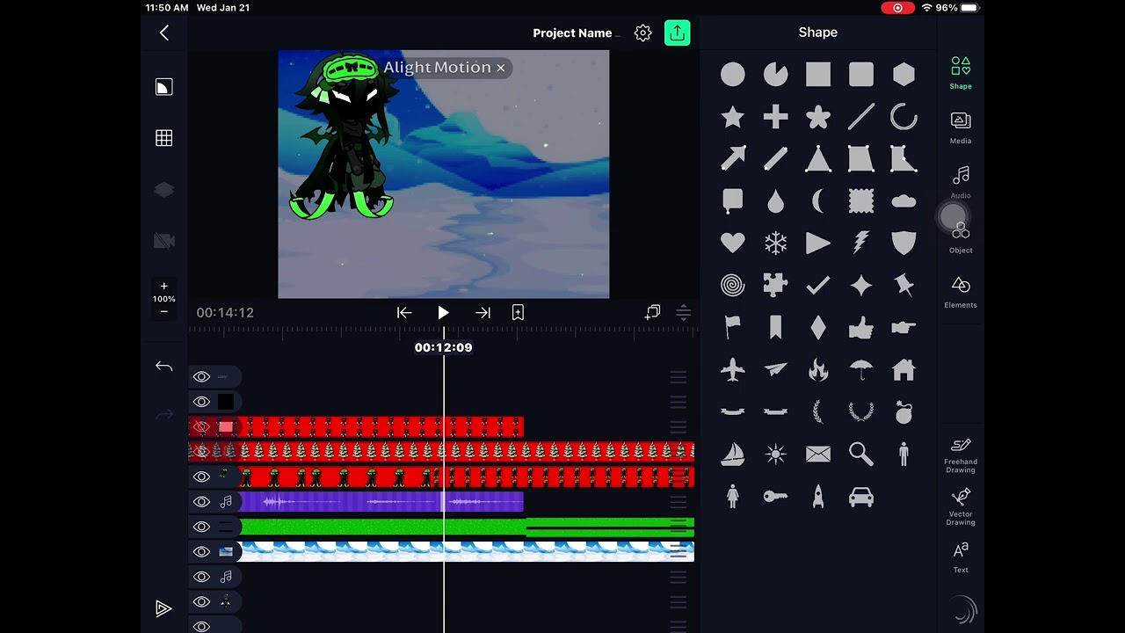
Task: Expand or collapse the timeline panel
Action: coord(683,312)
